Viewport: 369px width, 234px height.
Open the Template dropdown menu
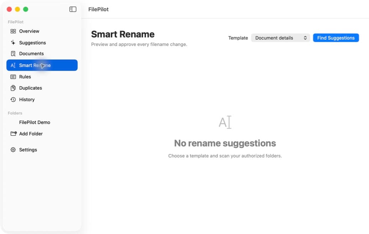click(x=280, y=38)
